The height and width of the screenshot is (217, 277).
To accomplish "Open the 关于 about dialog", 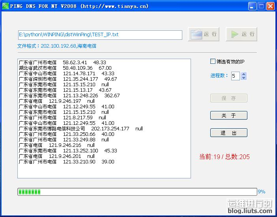I will click(228, 115).
